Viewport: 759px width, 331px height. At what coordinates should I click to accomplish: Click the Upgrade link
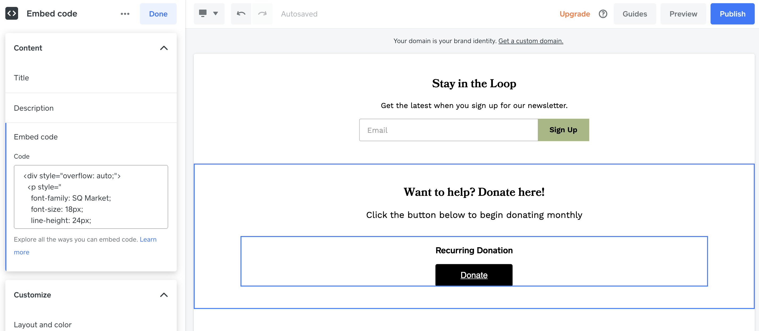click(x=575, y=14)
